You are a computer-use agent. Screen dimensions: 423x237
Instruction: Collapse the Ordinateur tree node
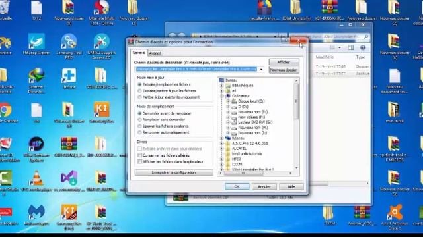coord(222,96)
